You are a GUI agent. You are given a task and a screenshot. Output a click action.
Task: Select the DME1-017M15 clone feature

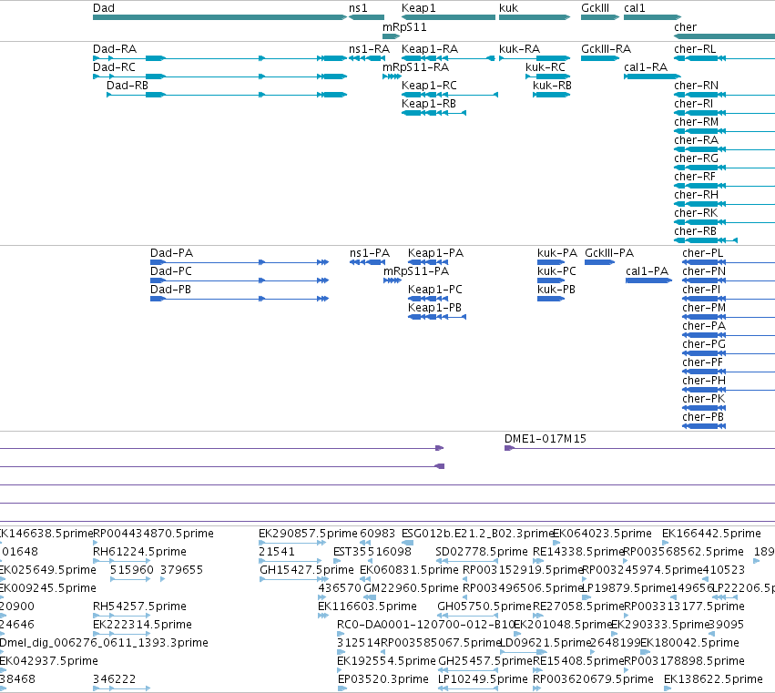tap(639, 448)
